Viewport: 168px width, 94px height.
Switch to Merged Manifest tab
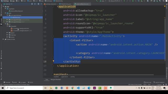56,79
